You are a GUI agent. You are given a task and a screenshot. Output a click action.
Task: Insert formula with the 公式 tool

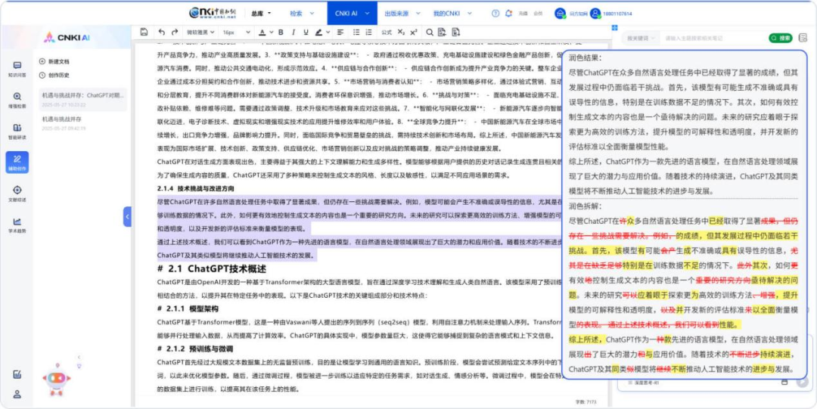coord(386,33)
